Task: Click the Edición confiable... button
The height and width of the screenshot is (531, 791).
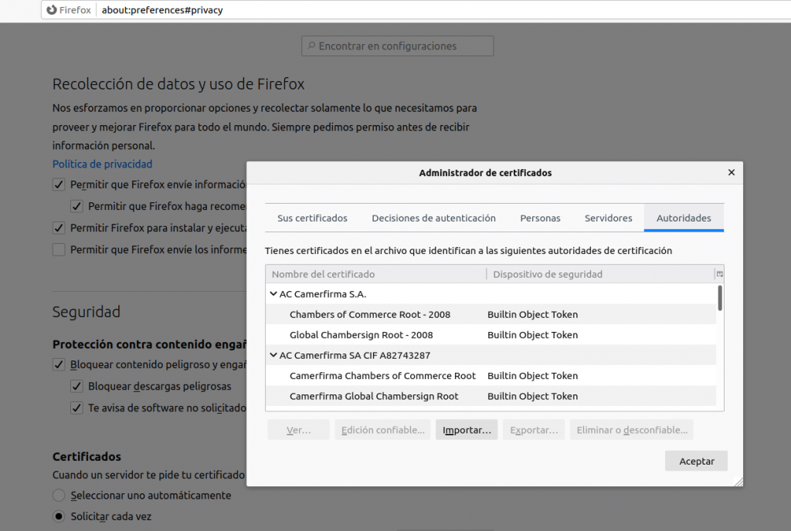Action: coord(383,430)
